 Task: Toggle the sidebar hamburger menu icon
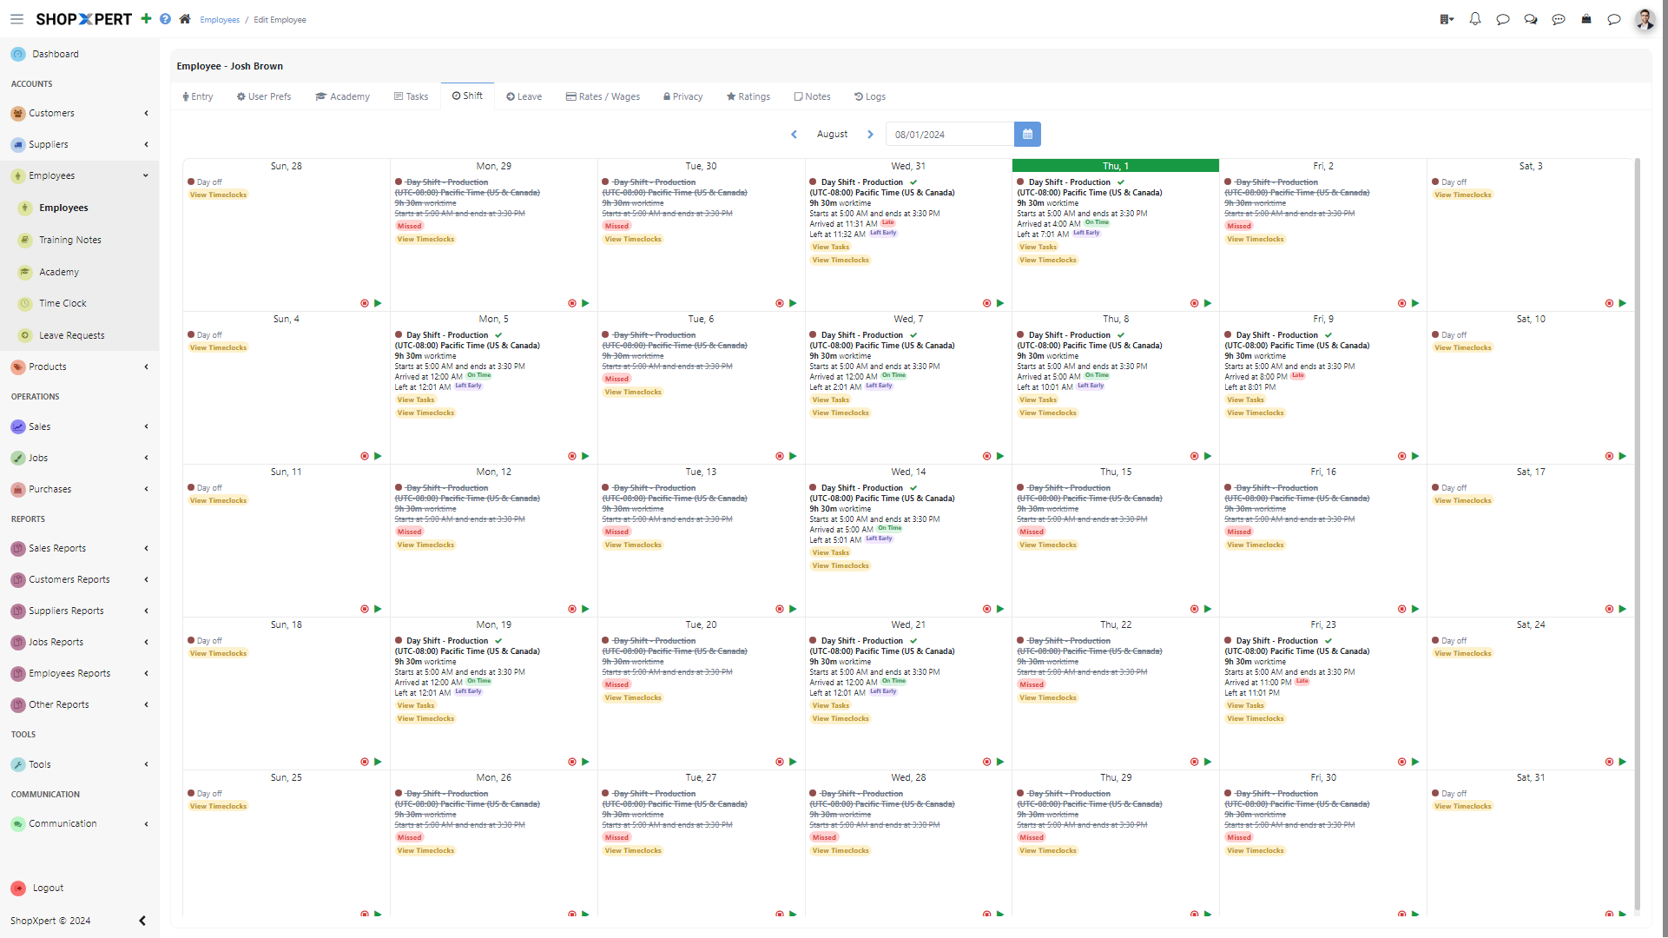[x=16, y=19]
